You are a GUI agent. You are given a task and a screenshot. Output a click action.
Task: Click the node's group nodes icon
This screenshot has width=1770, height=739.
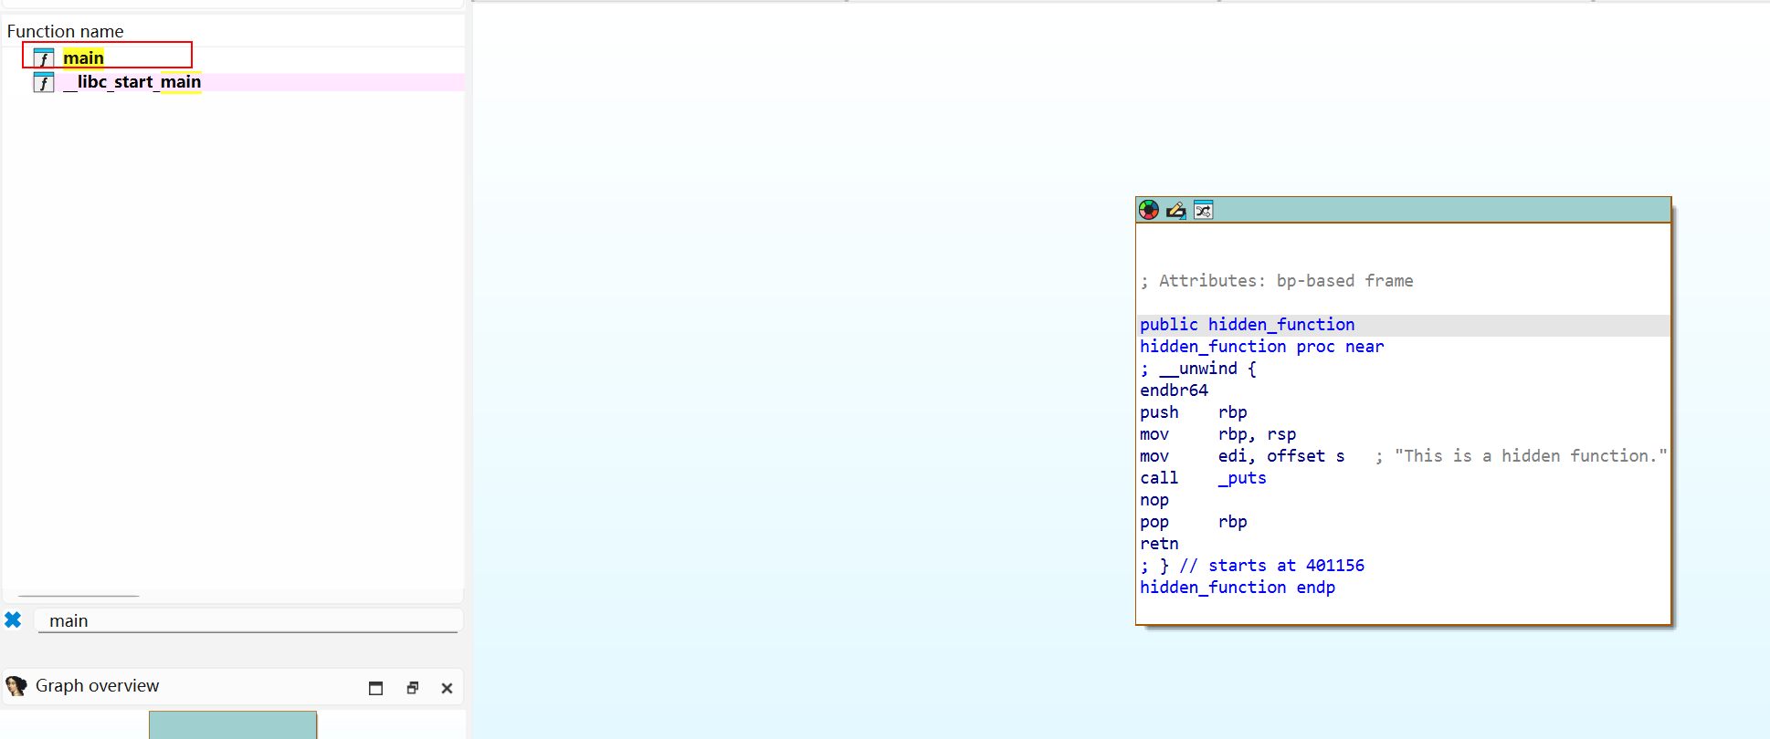coord(1204,210)
